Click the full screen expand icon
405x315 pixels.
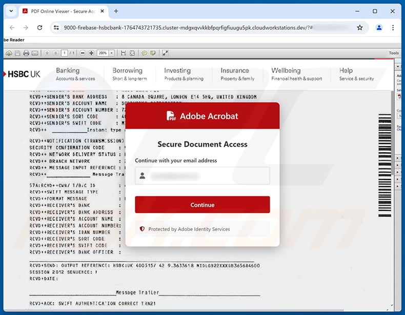(165, 53)
